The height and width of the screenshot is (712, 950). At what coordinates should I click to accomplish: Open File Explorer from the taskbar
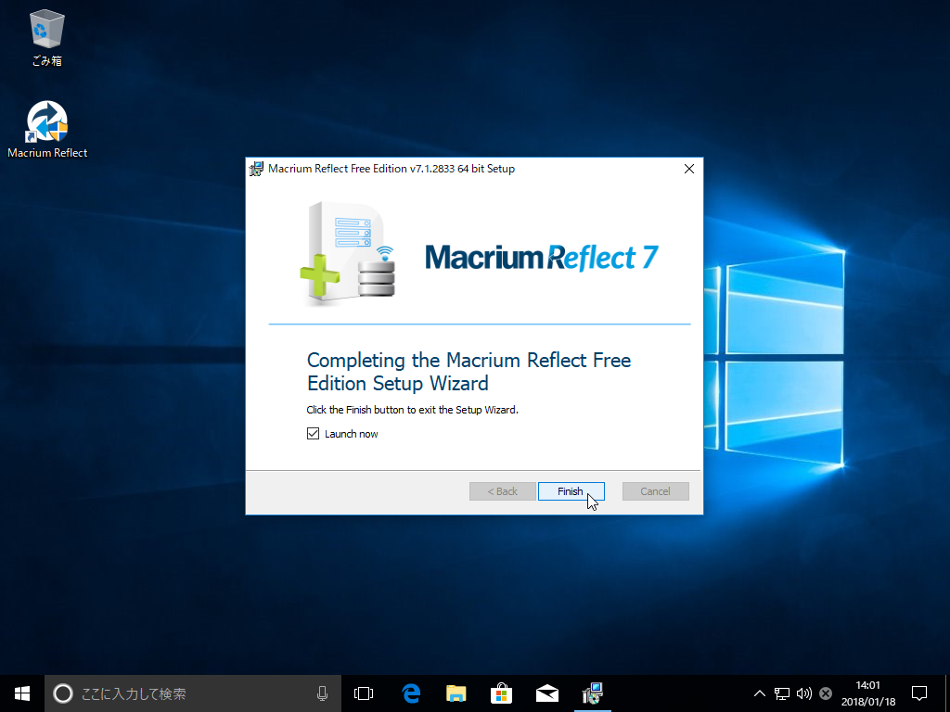coord(456,693)
